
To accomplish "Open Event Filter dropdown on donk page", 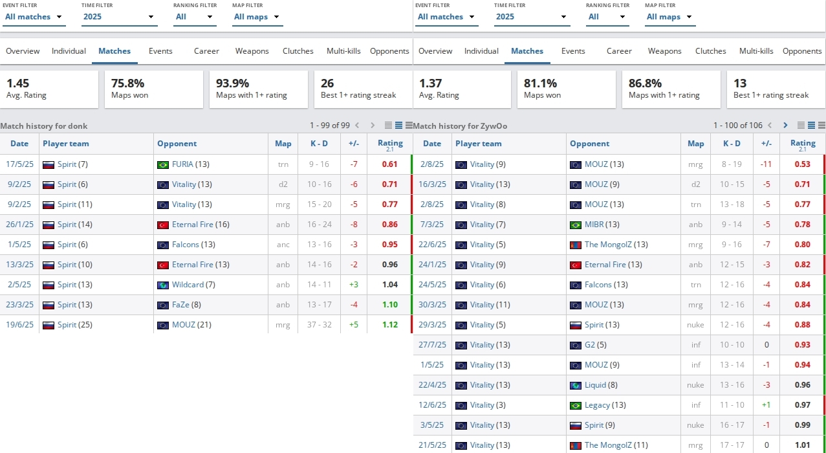I will tap(34, 17).
